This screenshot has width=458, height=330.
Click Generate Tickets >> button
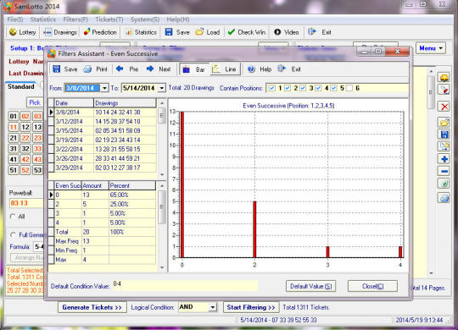tap(92, 307)
